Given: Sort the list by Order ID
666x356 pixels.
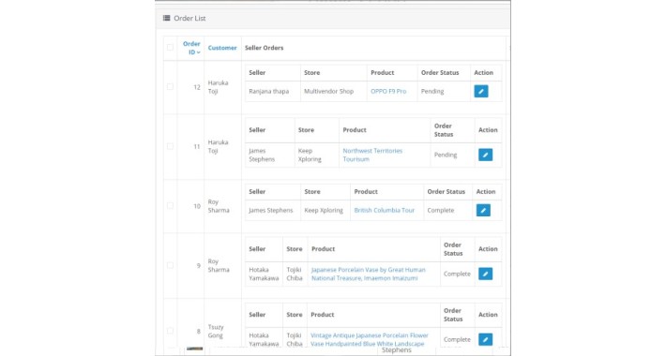Looking at the screenshot, I should [191, 48].
